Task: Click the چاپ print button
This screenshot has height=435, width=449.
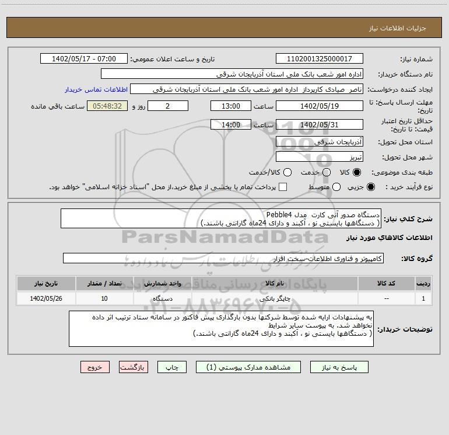Action: click(x=172, y=367)
